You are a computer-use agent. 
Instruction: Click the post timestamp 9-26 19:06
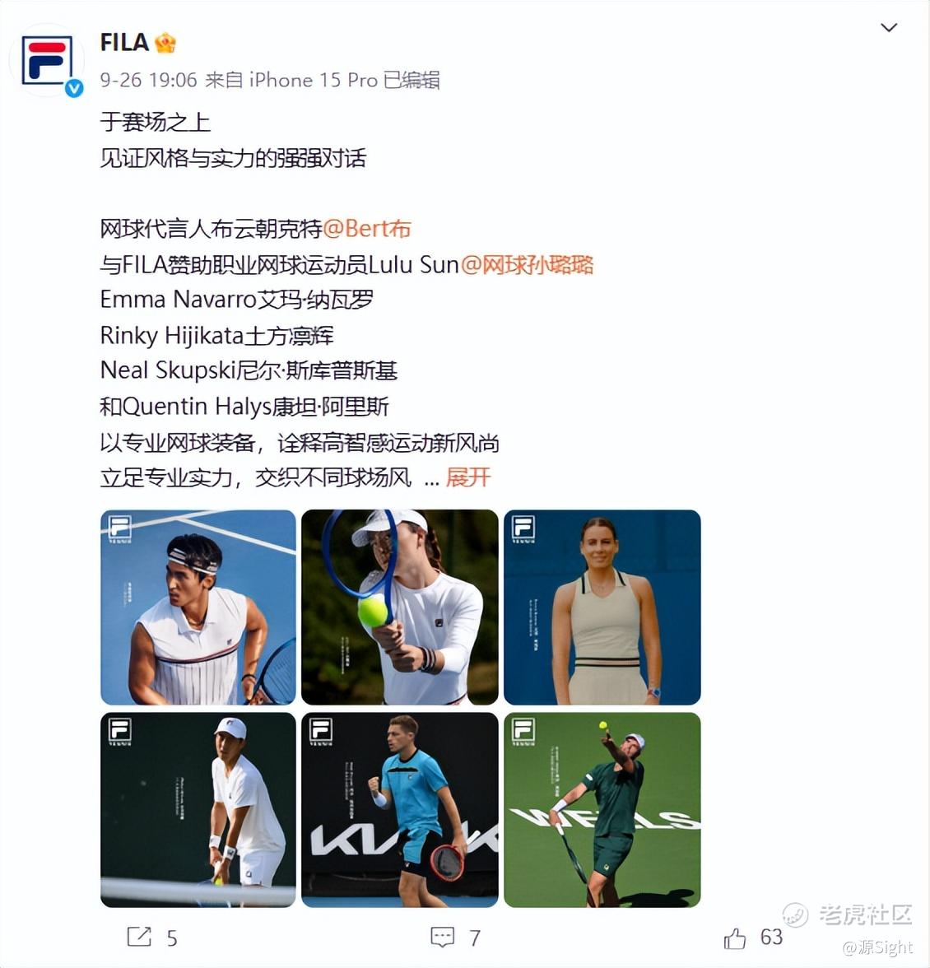point(149,81)
